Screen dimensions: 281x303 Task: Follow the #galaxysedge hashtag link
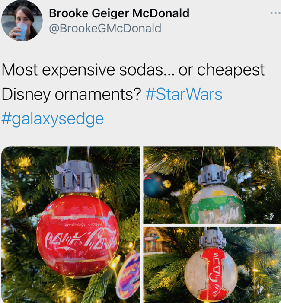[53, 119]
